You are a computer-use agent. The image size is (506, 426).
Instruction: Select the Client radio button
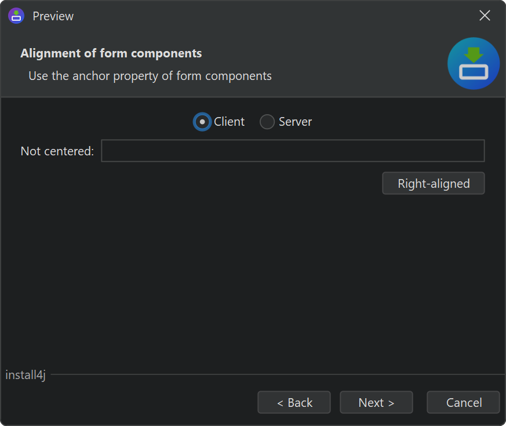tap(202, 122)
